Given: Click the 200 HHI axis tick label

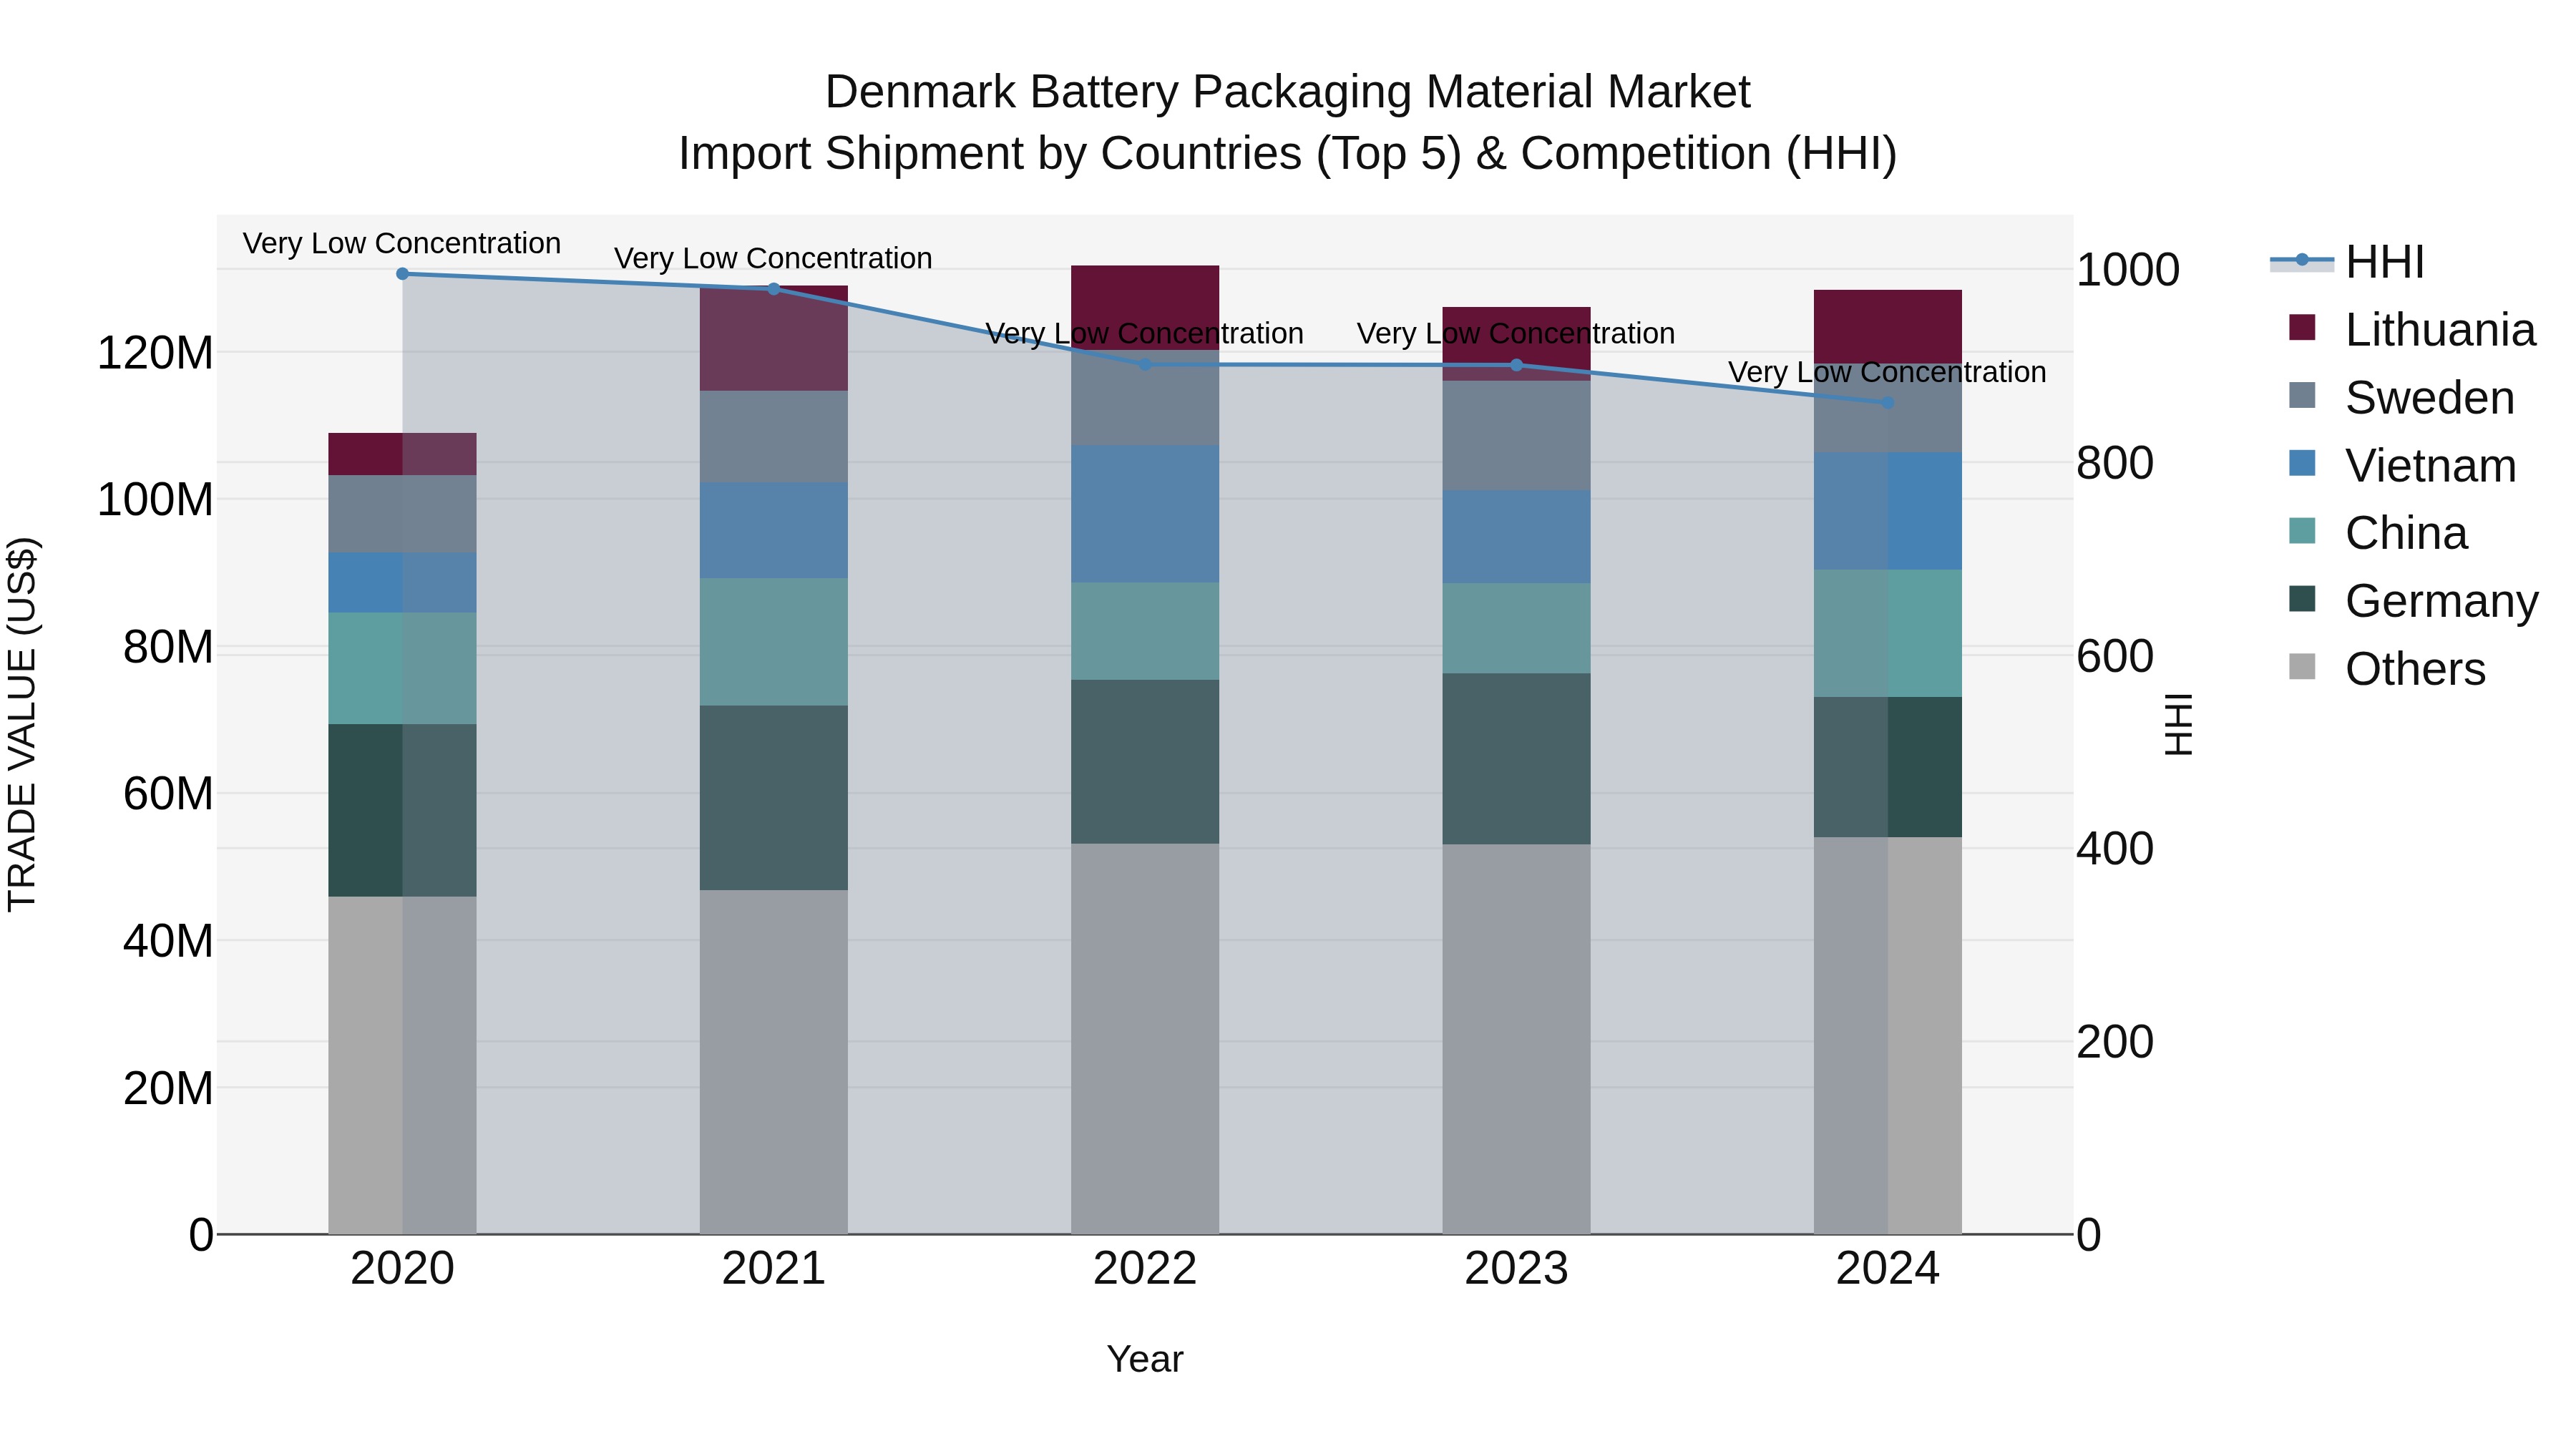Looking at the screenshot, I should (x=2115, y=1042).
